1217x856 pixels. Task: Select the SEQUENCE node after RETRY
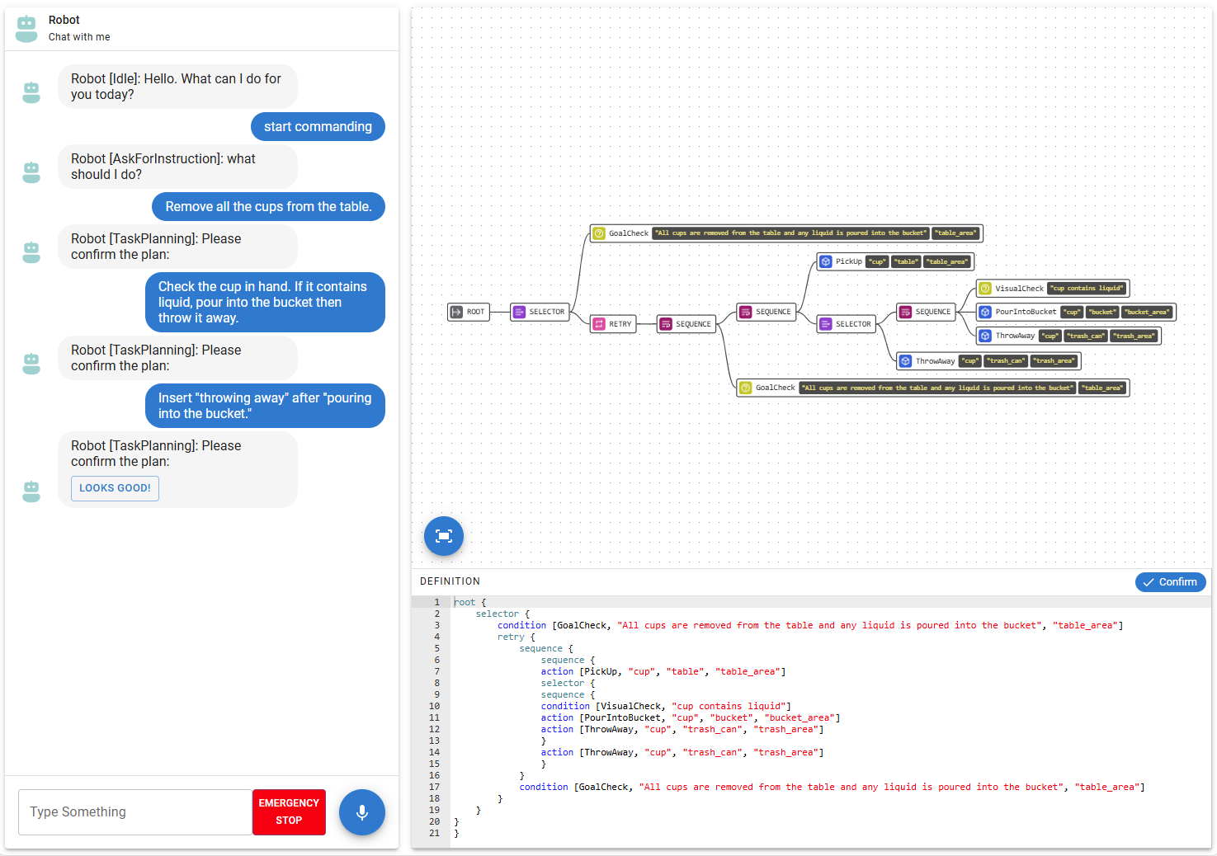click(x=686, y=324)
